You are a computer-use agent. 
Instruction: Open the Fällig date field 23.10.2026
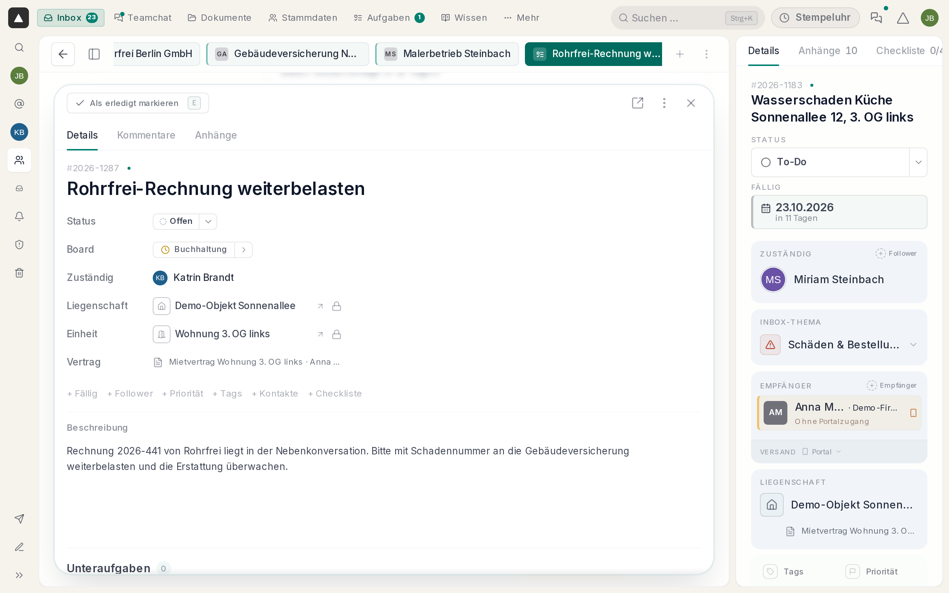click(x=839, y=212)
